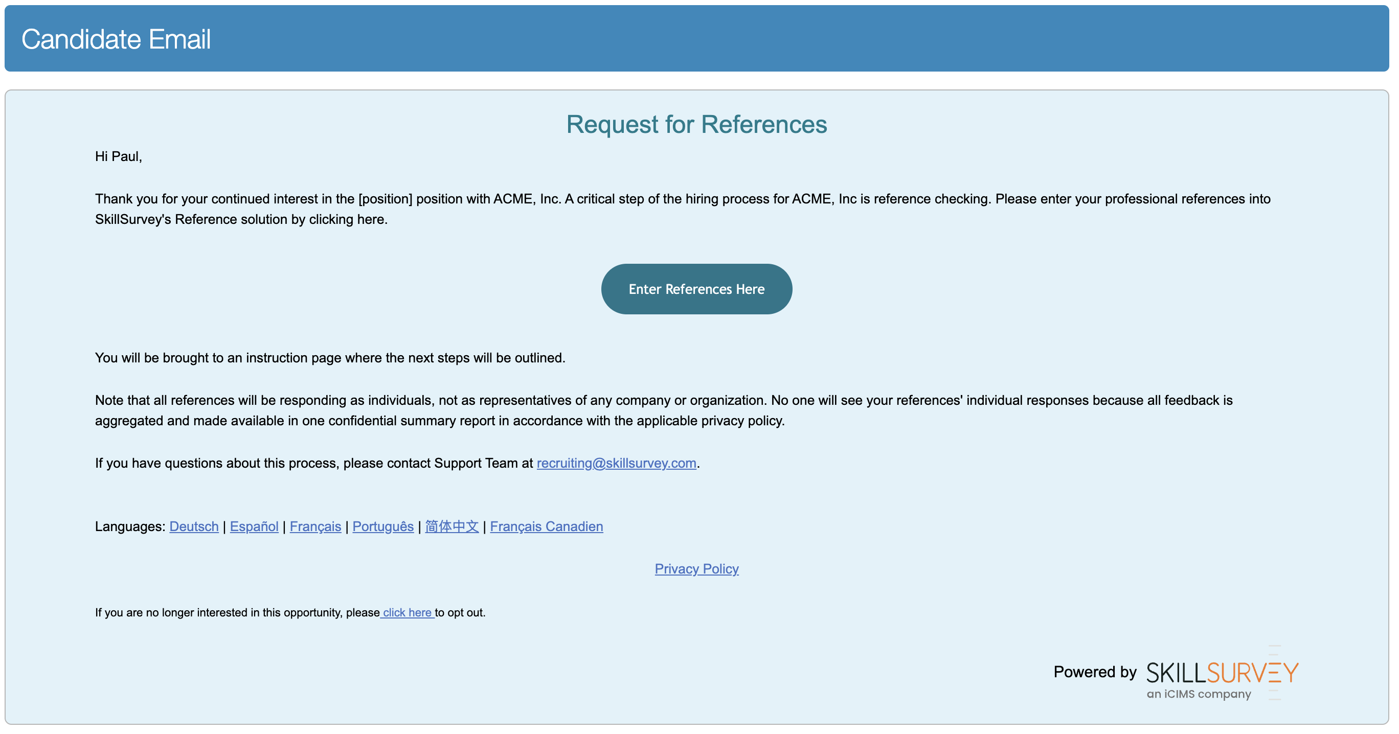1399x734 pixels.
Task: Click the 'Powered by' label
Action: (x=1094, y=672)
